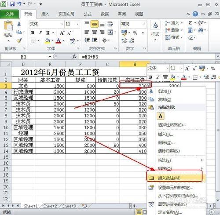The width and height of the screenshot is (220, 215).
Task: Click the yellow fill color bucket in the ribbon
Action: 48,40
